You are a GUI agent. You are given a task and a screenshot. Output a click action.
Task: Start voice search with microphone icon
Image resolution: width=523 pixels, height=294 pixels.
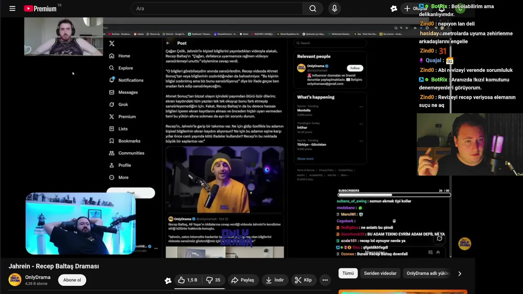pos(335,9)
